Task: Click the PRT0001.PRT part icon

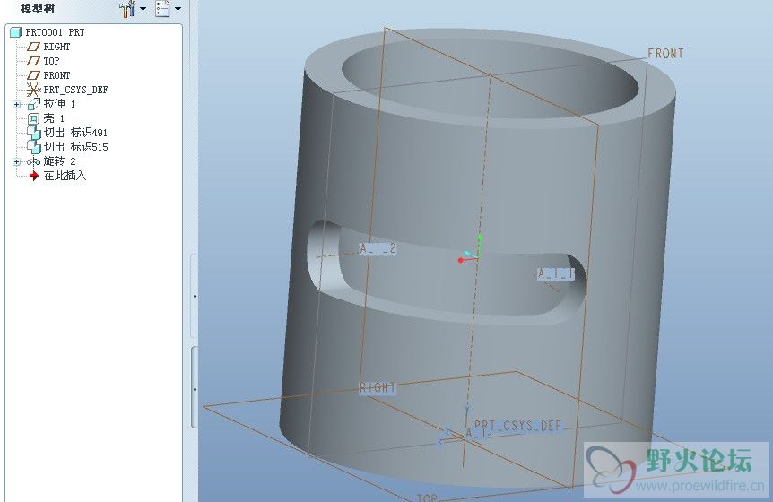Action: (x=16, y=32)
